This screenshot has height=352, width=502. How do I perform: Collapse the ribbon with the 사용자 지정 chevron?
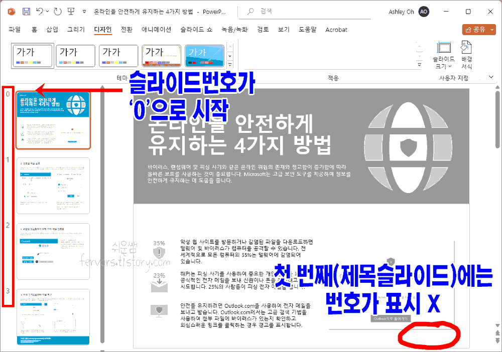click(491, 77)
